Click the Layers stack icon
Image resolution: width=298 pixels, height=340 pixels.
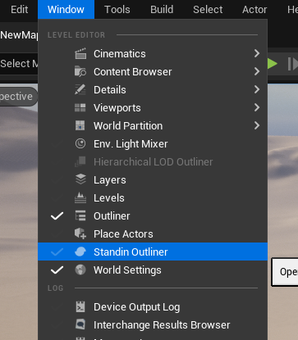[x=80, y=179]
